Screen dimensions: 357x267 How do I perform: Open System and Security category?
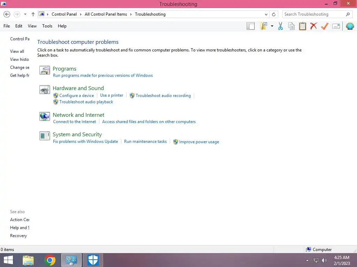click(77, 135)
